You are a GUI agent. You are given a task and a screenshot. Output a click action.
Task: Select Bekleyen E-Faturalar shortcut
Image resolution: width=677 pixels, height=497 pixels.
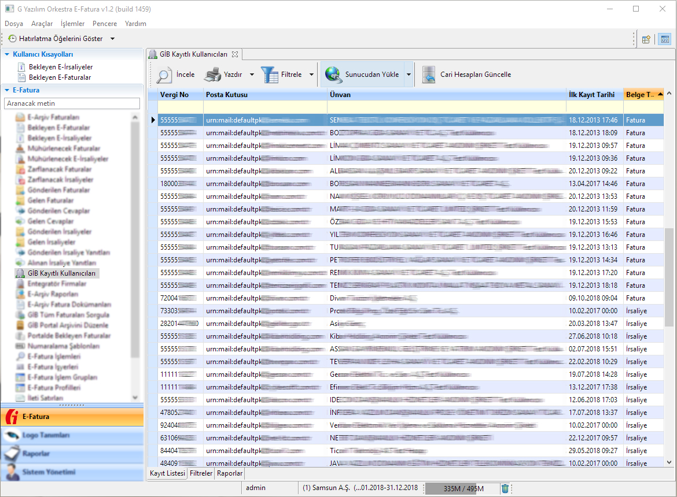[60, 77]
